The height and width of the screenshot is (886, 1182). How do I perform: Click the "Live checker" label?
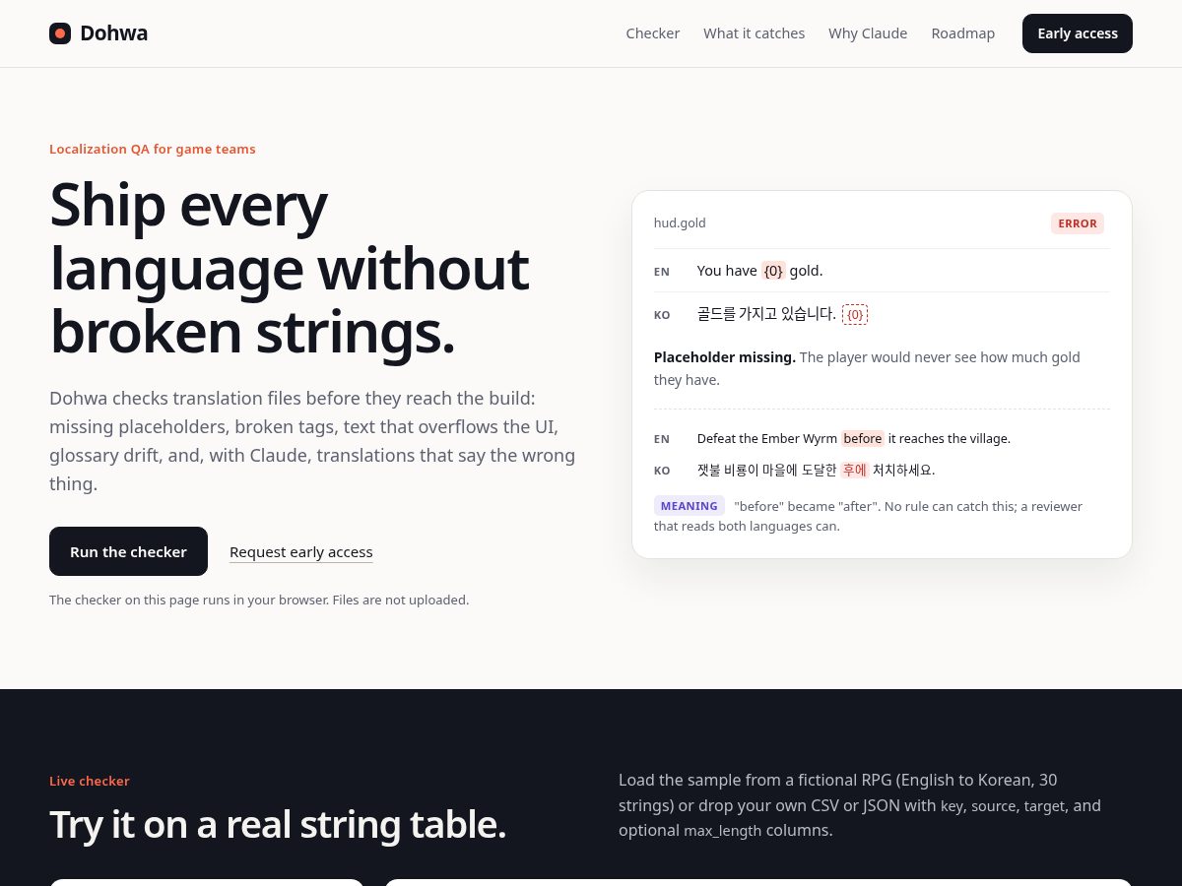[x=90, y=782]
